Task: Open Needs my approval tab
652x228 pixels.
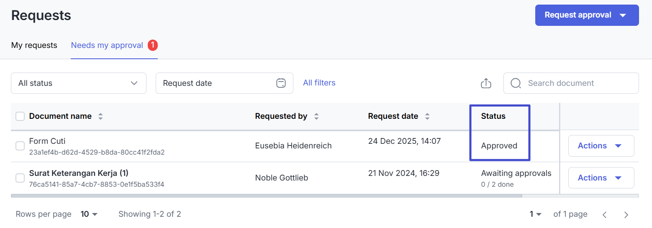Action: [x=107, y=45]
